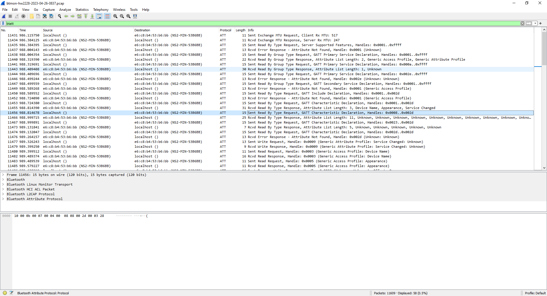Open capture options gear icon
The height and width of the screenshot is (296, 547).
(23, 16)
